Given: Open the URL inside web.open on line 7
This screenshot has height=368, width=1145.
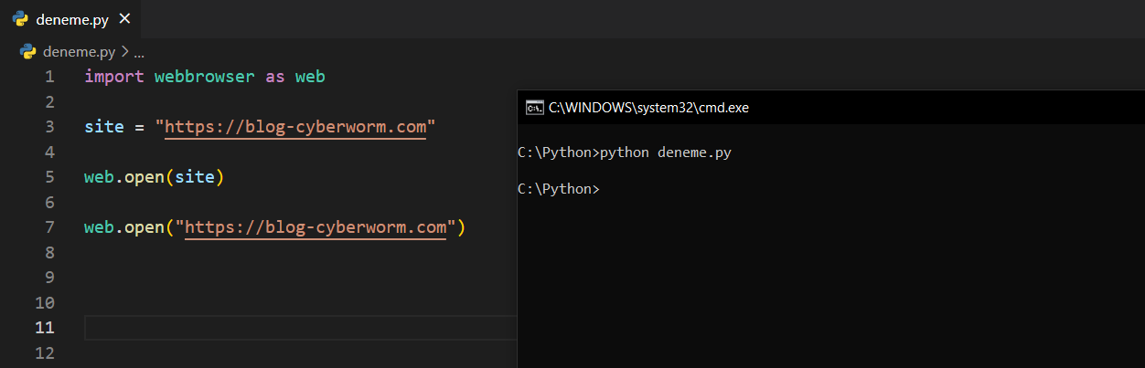Looking at the screenshot, I should click(x=316, y=227).
